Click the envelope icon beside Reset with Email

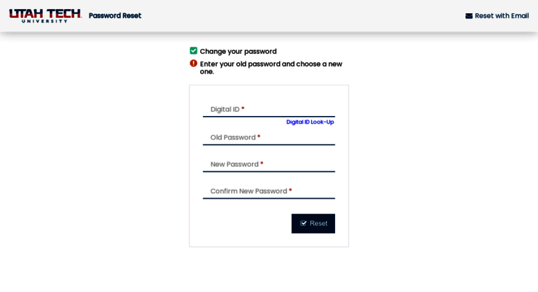tap(469, 16)
